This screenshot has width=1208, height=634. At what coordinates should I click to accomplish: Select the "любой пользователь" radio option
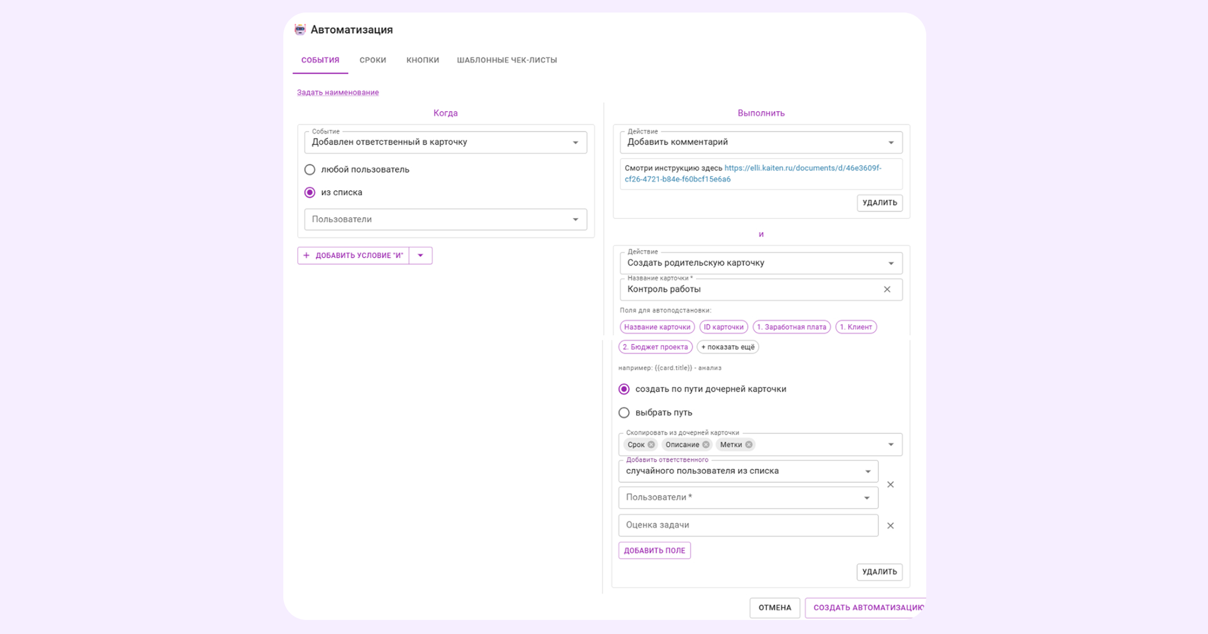pyautogui.click(x=310, y=170)
